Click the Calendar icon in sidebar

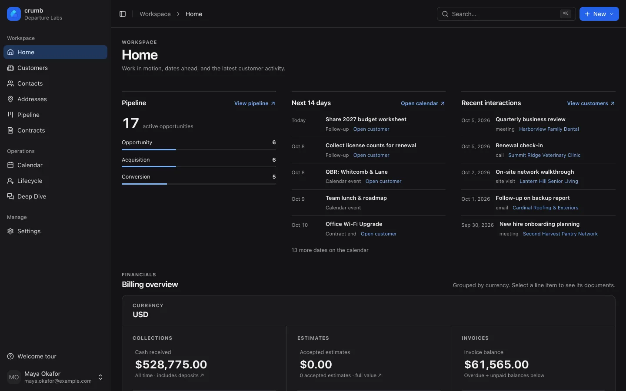pos(10,165)
